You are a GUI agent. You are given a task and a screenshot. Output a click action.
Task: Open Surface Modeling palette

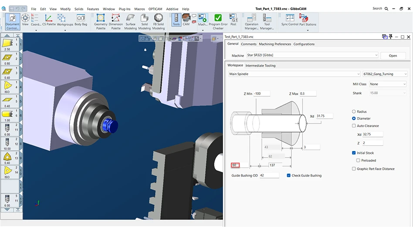[x=130, y=22]
